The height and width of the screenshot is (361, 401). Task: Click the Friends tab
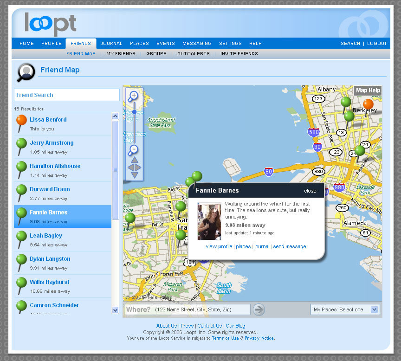click(81, 44)
